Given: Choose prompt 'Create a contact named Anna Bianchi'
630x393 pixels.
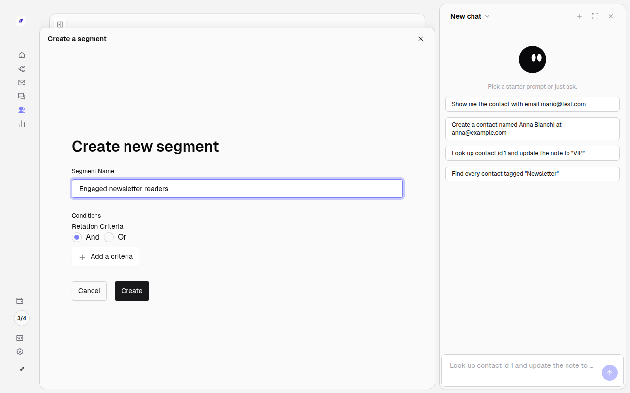Looking at the screenshot, I should pos(533,129).
